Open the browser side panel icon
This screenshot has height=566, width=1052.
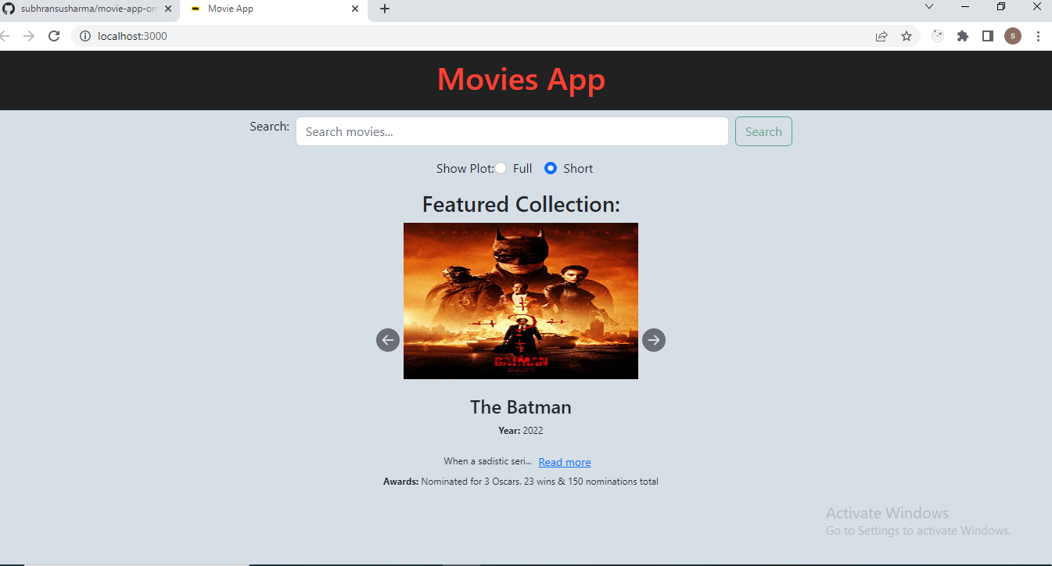pos(987,36)
